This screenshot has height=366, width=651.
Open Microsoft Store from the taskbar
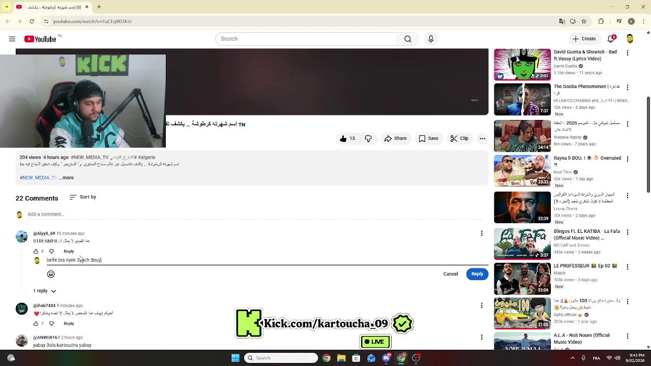[356, 358]
